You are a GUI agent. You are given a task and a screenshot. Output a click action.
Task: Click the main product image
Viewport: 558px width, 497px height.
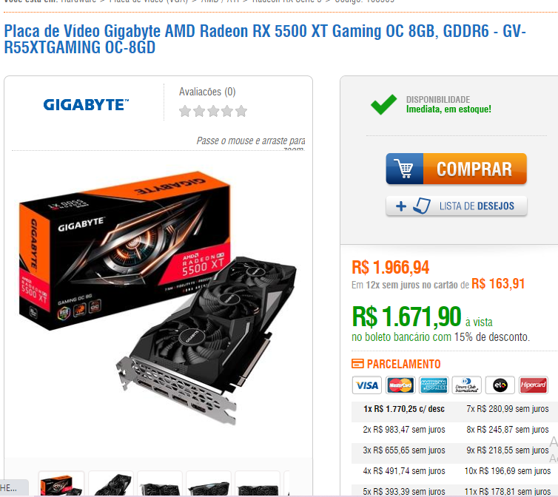click(158, 299)
